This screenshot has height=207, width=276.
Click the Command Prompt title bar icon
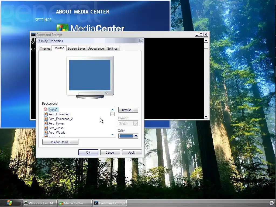[x=33, y=34]
